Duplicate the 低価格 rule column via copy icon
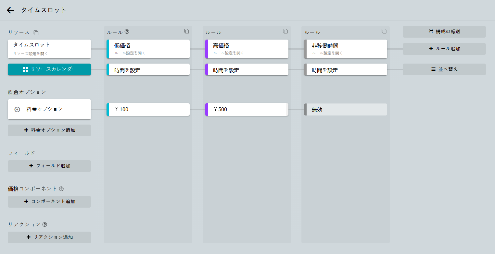 [x=186, y=31]
